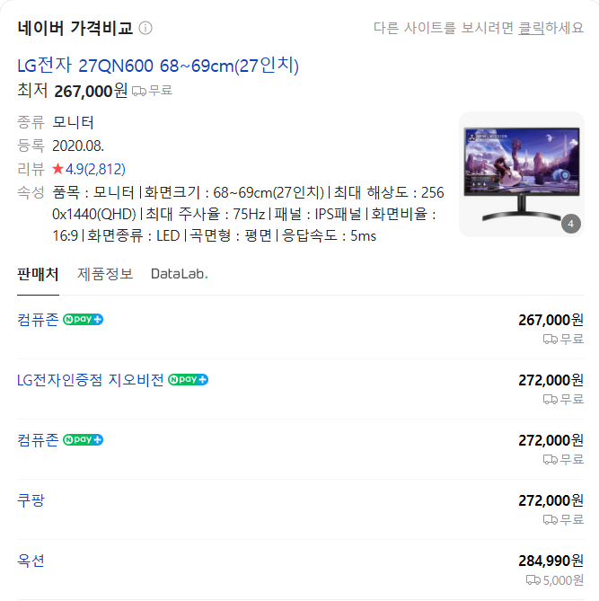Open the LG monitor product thumbnail
Screen dimensions: 599x601
tap(522, 174)
